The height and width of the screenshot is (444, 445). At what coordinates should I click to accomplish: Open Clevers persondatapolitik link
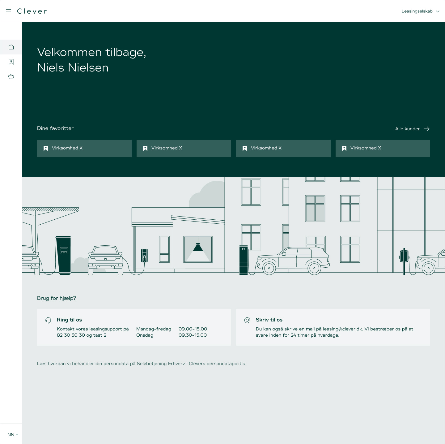tap(217, 364)
